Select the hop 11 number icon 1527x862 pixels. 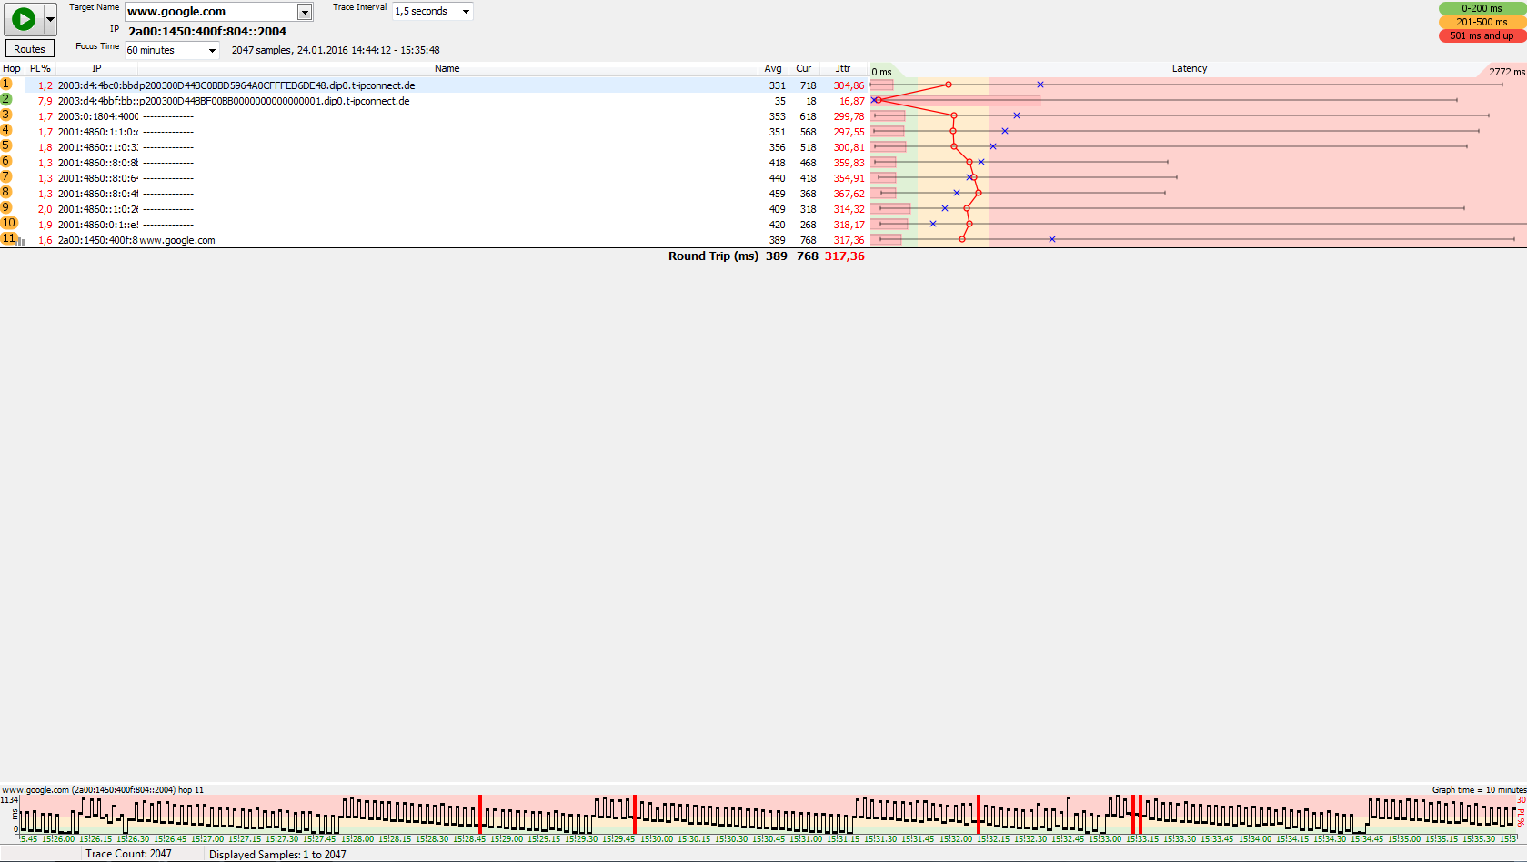tap(9, 239)
